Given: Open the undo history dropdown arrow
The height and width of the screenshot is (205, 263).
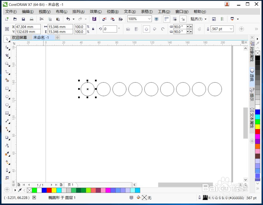Looking at the screenshot, I should coord(73,19).
